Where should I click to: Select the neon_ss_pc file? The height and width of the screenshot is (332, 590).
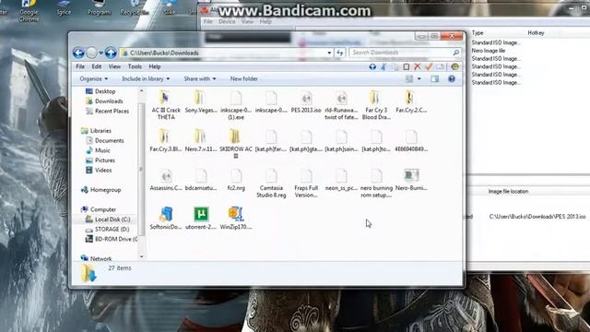pos(341,180)
